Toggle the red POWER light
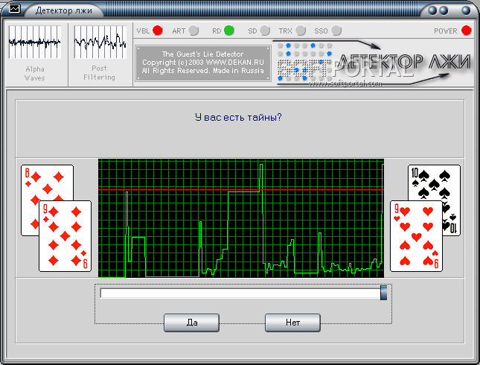 click(466, 31)
